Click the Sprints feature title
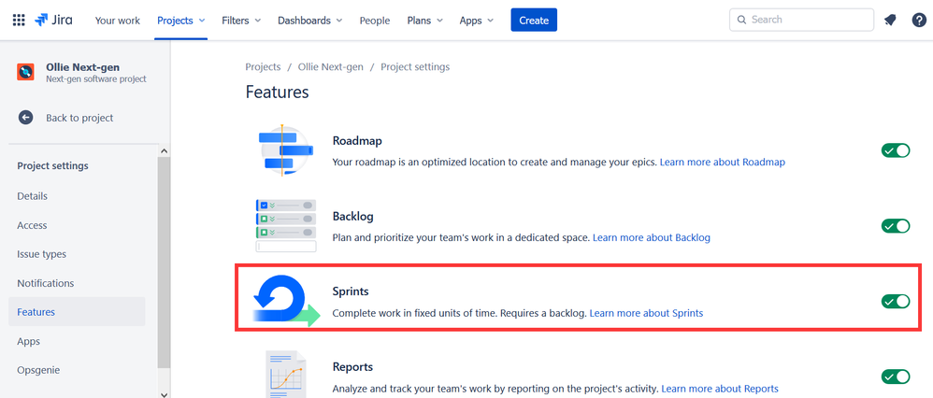Screen dimensions: 933x398 click(351, 291)
